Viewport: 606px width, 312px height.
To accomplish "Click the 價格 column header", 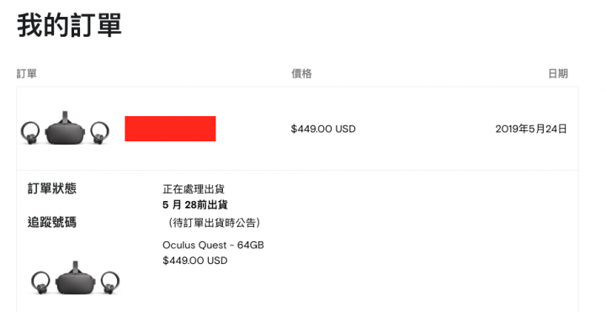I will coord(301,73).
